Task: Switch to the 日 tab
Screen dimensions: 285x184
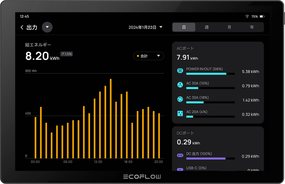Action: [184, 27]
